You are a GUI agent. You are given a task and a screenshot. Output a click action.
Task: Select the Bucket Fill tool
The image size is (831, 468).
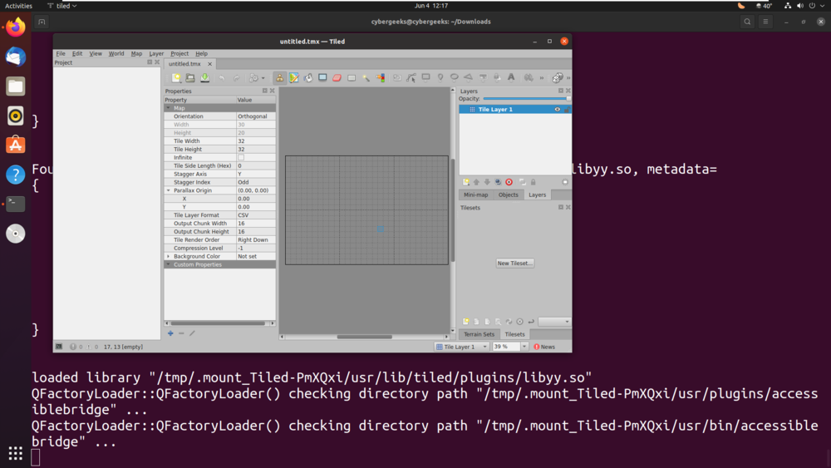pos(308,78)
